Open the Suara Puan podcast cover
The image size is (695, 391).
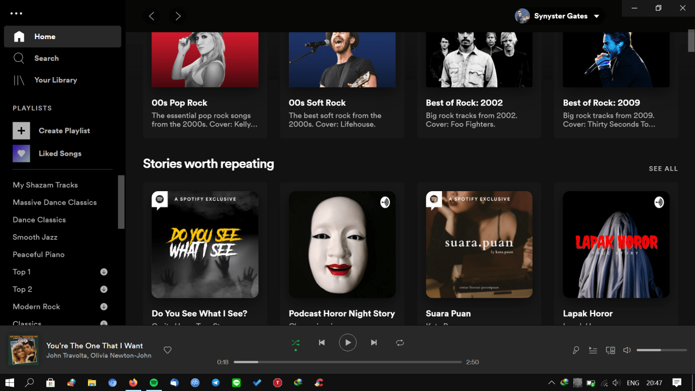pyautogui.click(x=479, y=244)
